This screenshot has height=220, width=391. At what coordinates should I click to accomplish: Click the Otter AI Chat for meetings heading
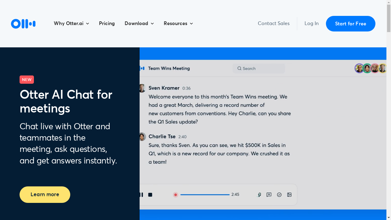pyautogui.click(x=66, y=101)
